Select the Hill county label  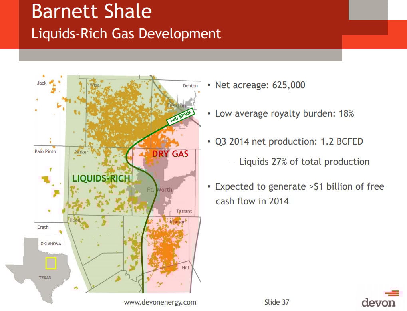[185, 268]
